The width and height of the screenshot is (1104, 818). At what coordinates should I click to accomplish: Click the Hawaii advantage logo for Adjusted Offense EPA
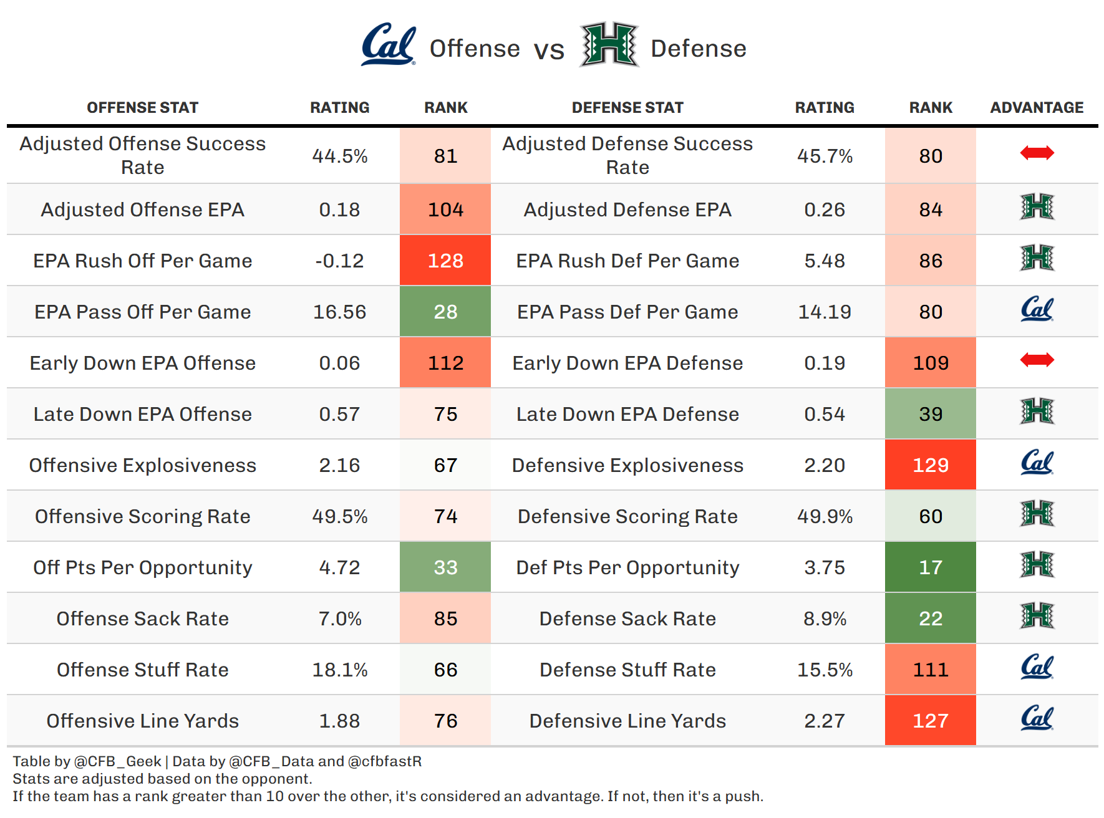point(1037,207)
